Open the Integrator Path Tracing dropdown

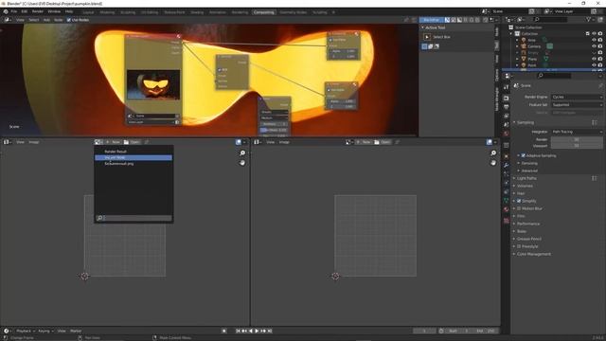(577, 132)
